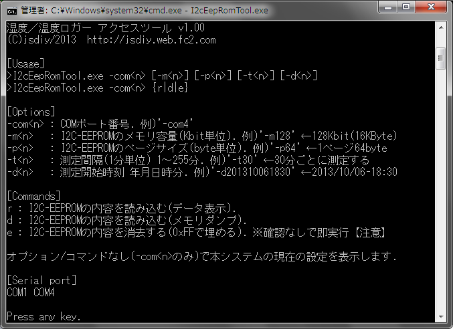
Task: Click the version text v1.00
Action: coord(191,27)
